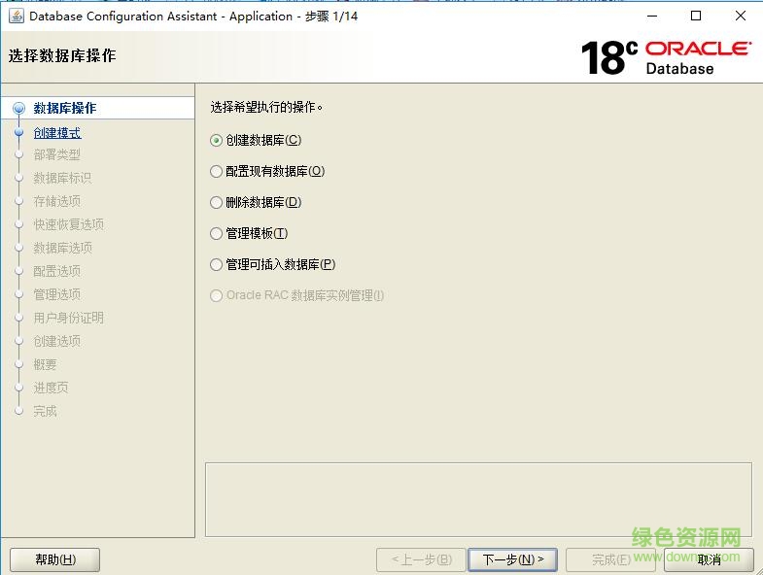763x575 pixels.
Task: Maximize the Database Configuration Assistant window
Action: pos(695,16)
